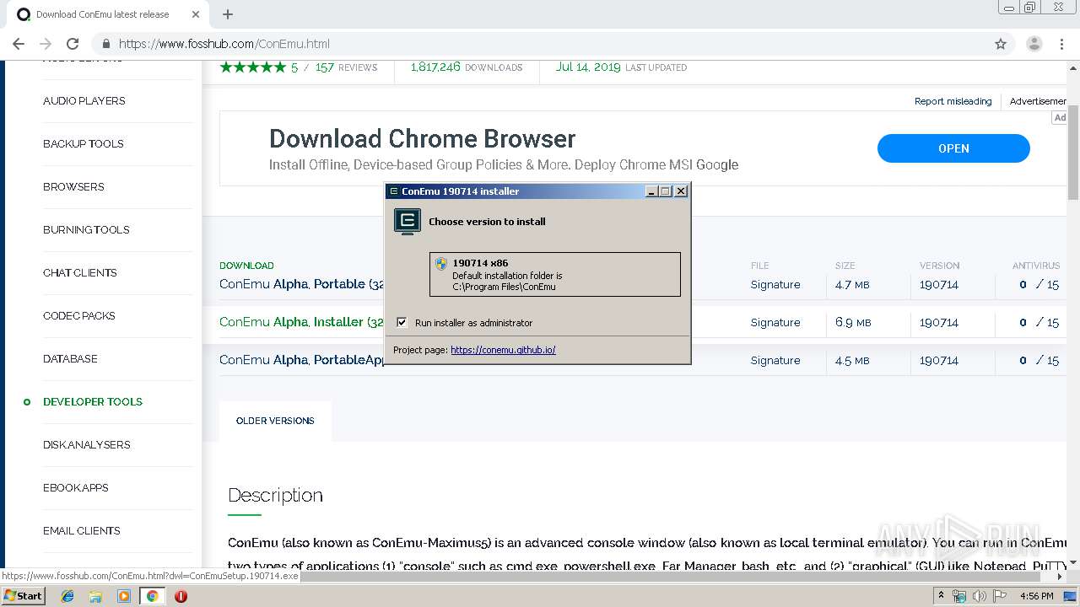Open Signature for the 4.5 MB file
1080x607 pixels.
pos(775,360)
